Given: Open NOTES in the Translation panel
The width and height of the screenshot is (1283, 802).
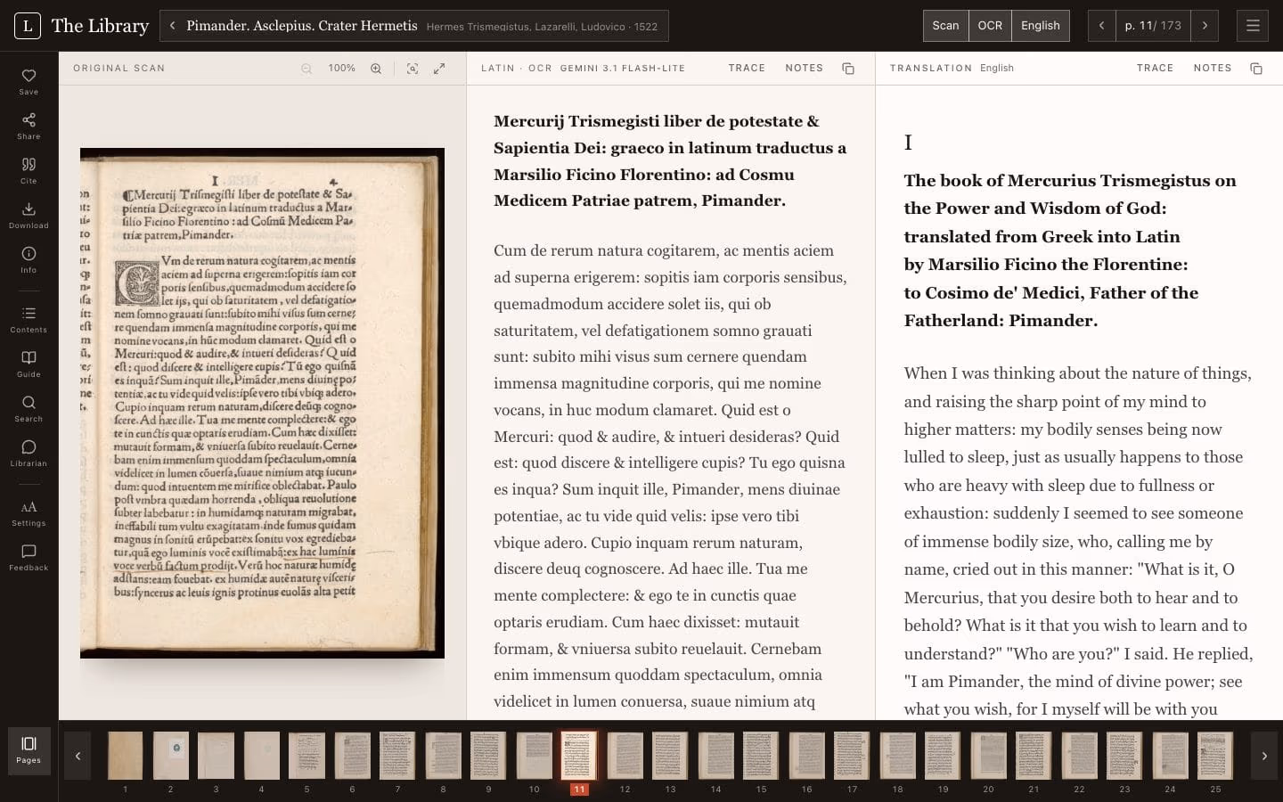Looking at the screenshot, I should [1213, 68].
